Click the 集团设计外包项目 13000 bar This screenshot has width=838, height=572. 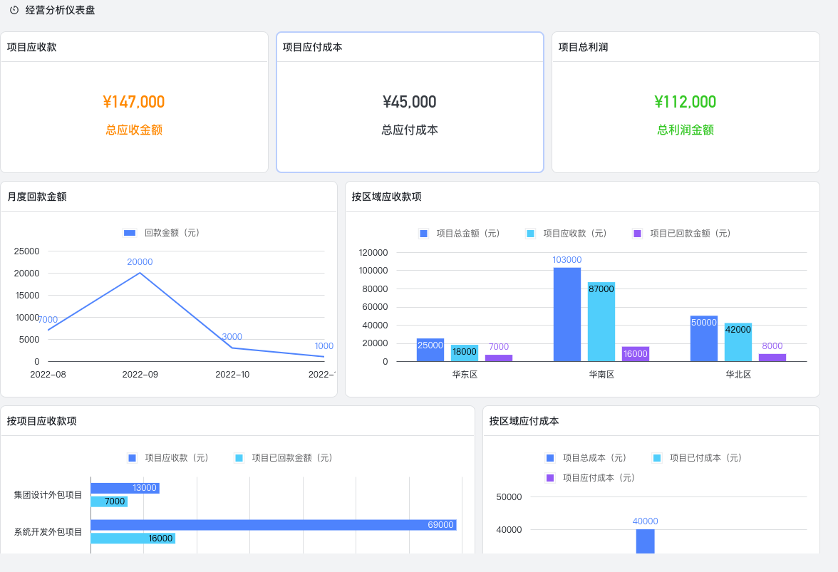coord(125,488)
